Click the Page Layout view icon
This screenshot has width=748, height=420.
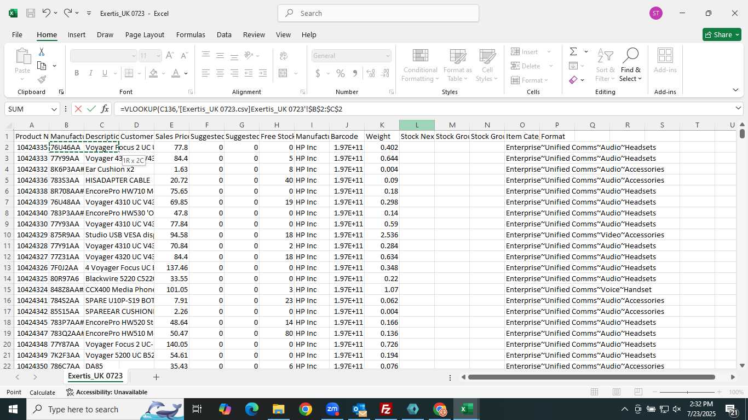(617, 392)
